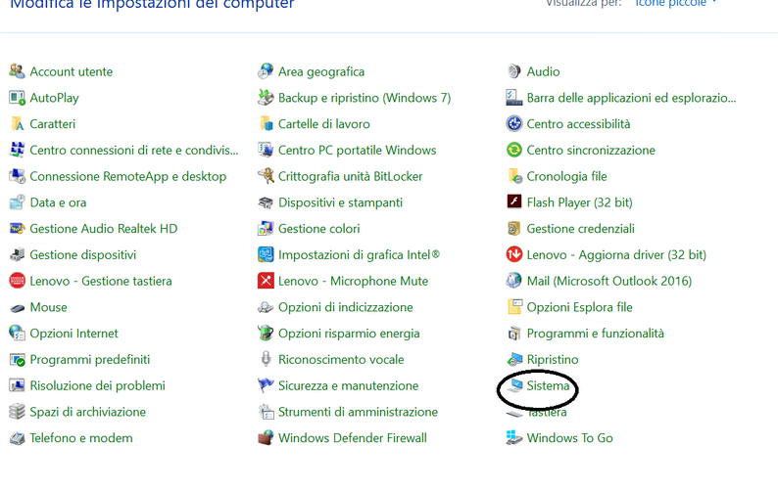Open the Mail Microsoft Outlook icon

tap(514, 281)
